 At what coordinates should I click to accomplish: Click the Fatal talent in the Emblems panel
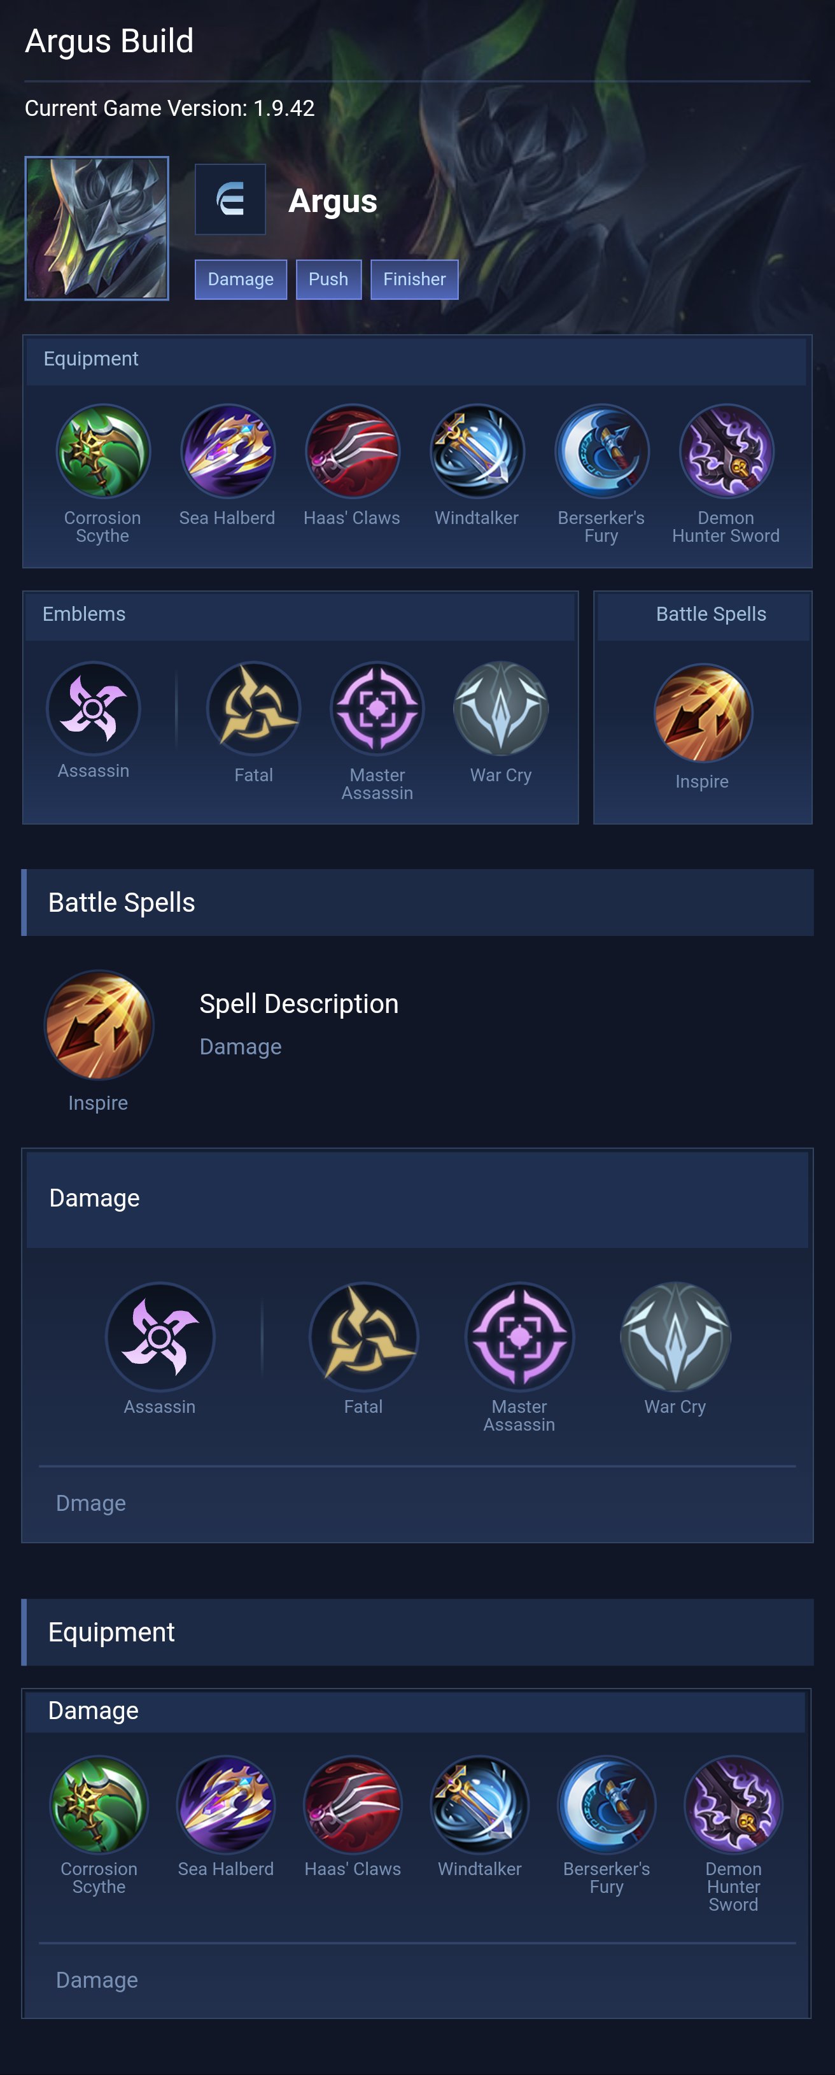(x=254, y=709)
